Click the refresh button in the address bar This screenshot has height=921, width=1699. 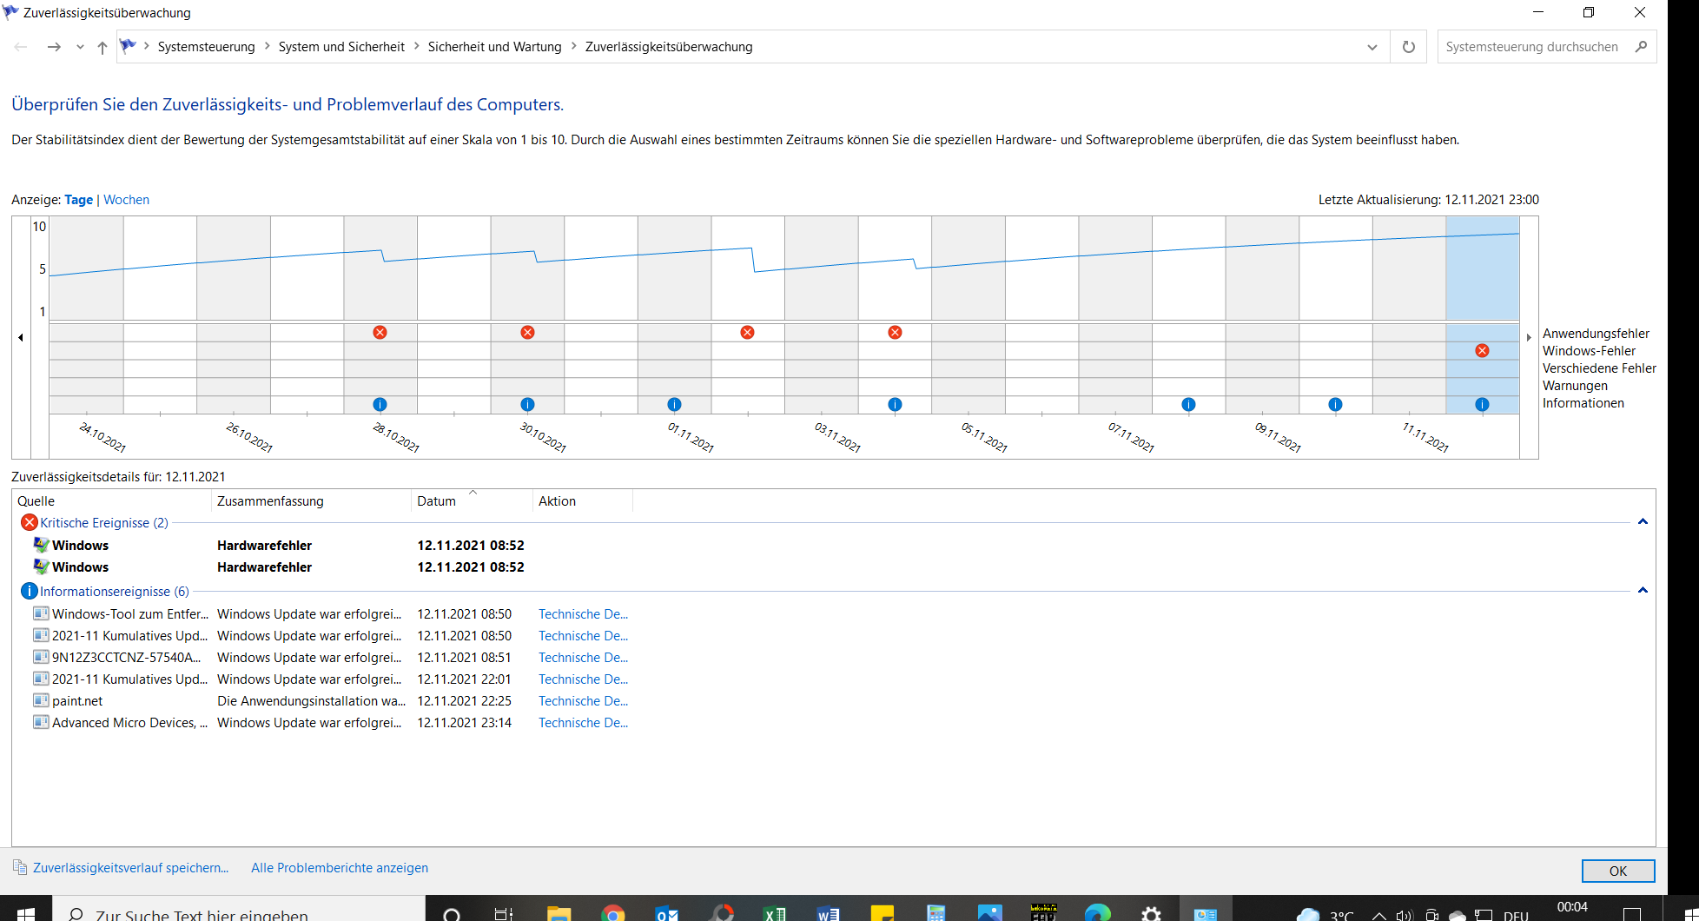[x=1408, y=47]
